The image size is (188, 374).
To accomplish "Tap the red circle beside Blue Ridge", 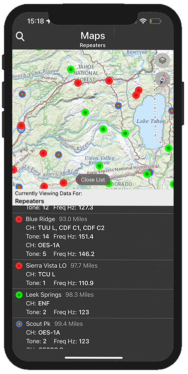I will click(x=19, y=219).
